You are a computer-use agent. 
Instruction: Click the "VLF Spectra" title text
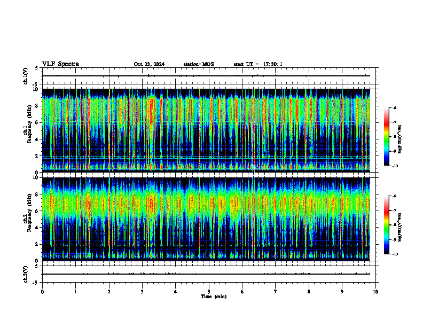coord(60,64)
